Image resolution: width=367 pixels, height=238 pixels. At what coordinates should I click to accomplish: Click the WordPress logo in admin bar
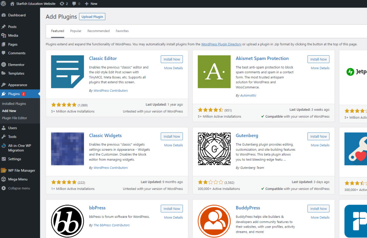tap(3, 3)
